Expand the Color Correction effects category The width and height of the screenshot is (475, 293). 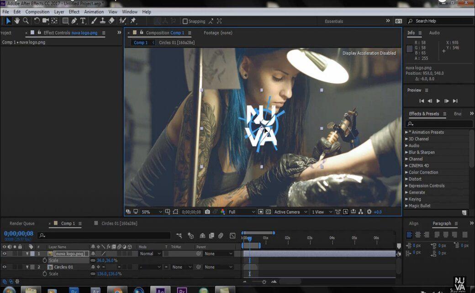coord(406,172)
